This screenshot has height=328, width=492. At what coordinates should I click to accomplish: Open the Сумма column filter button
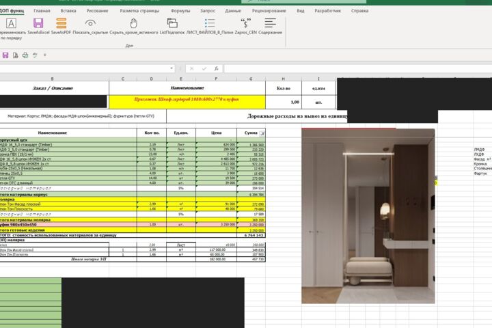coord(262,133)
